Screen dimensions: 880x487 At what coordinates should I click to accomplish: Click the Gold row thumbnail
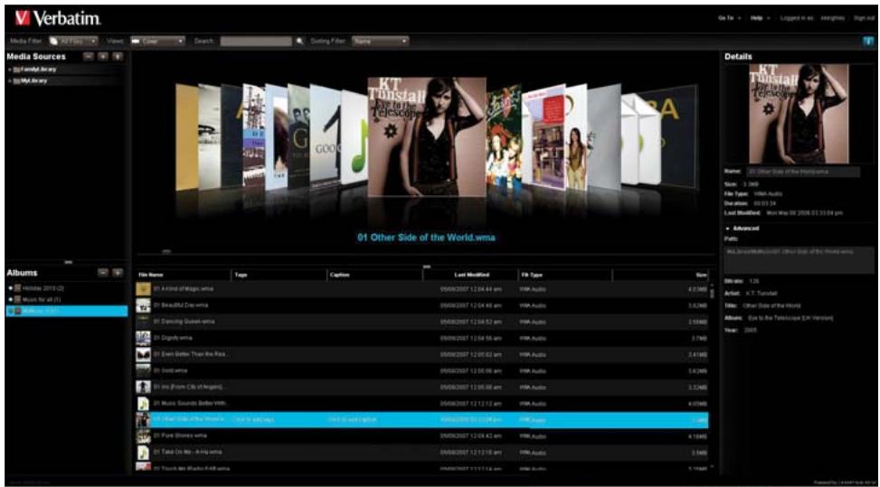[143, 370]
